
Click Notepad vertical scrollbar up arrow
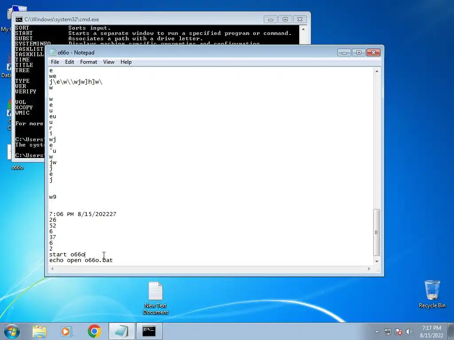[377, 71]
